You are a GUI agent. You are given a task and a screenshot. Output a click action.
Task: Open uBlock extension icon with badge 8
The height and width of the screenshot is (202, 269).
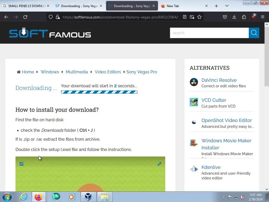(254, 17)
